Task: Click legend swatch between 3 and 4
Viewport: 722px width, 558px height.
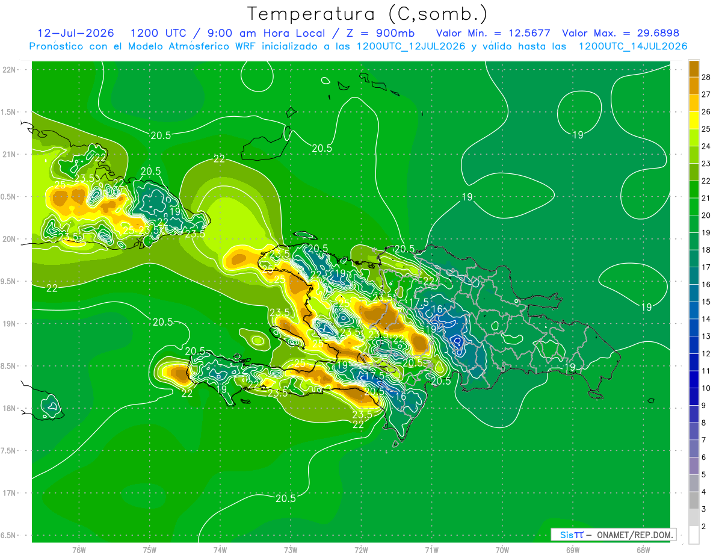Action: 694,500
